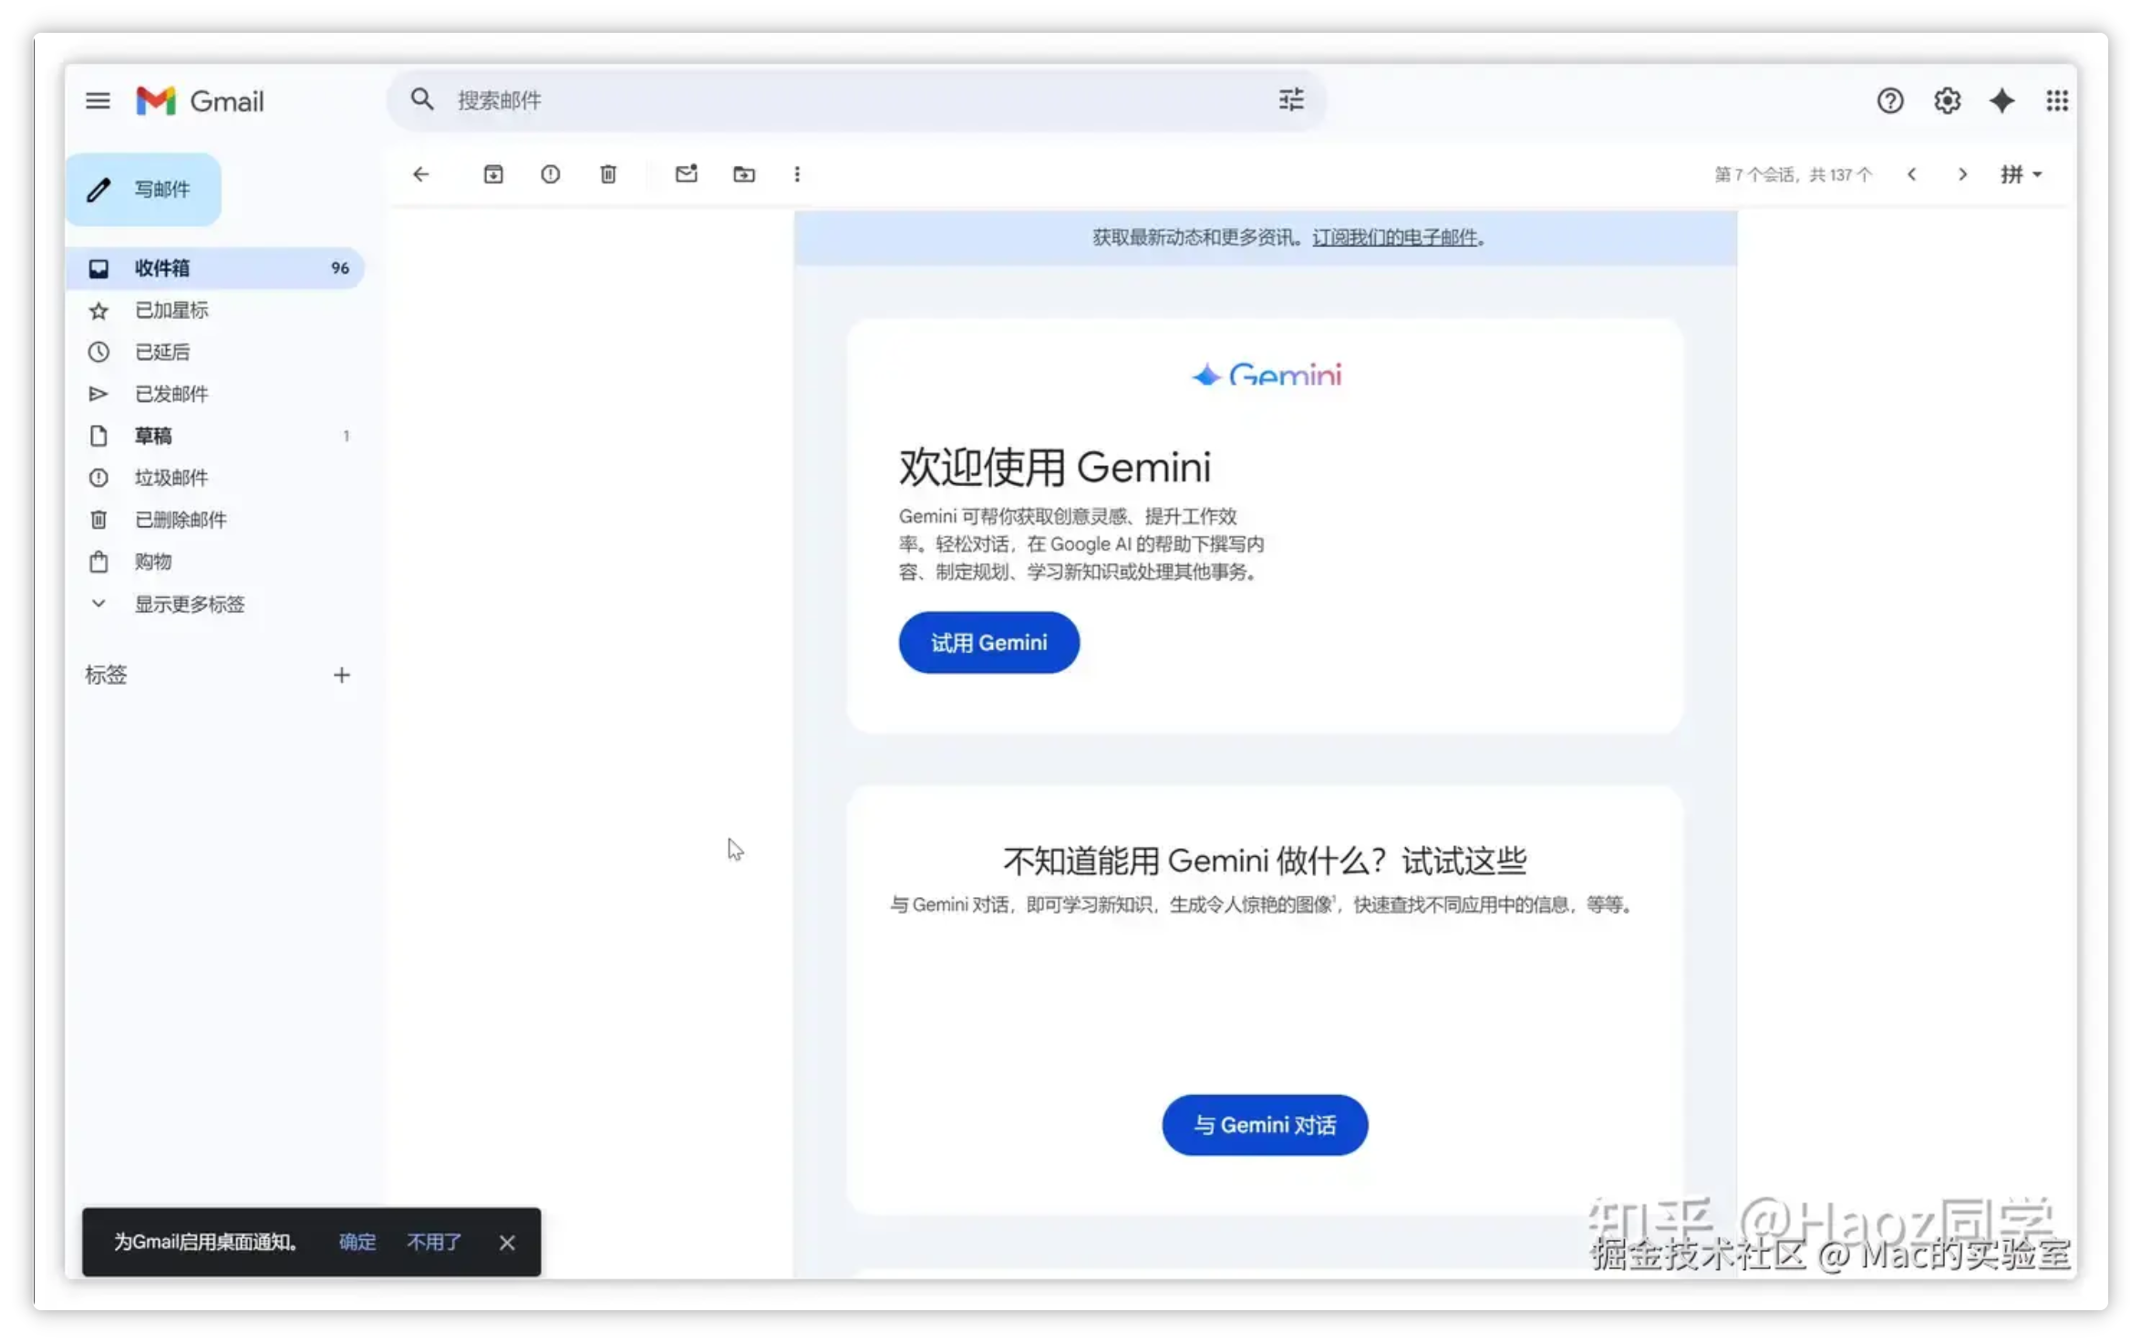
Task: Go to the newer conversation arrow
Action: (x=1911, y=174)
